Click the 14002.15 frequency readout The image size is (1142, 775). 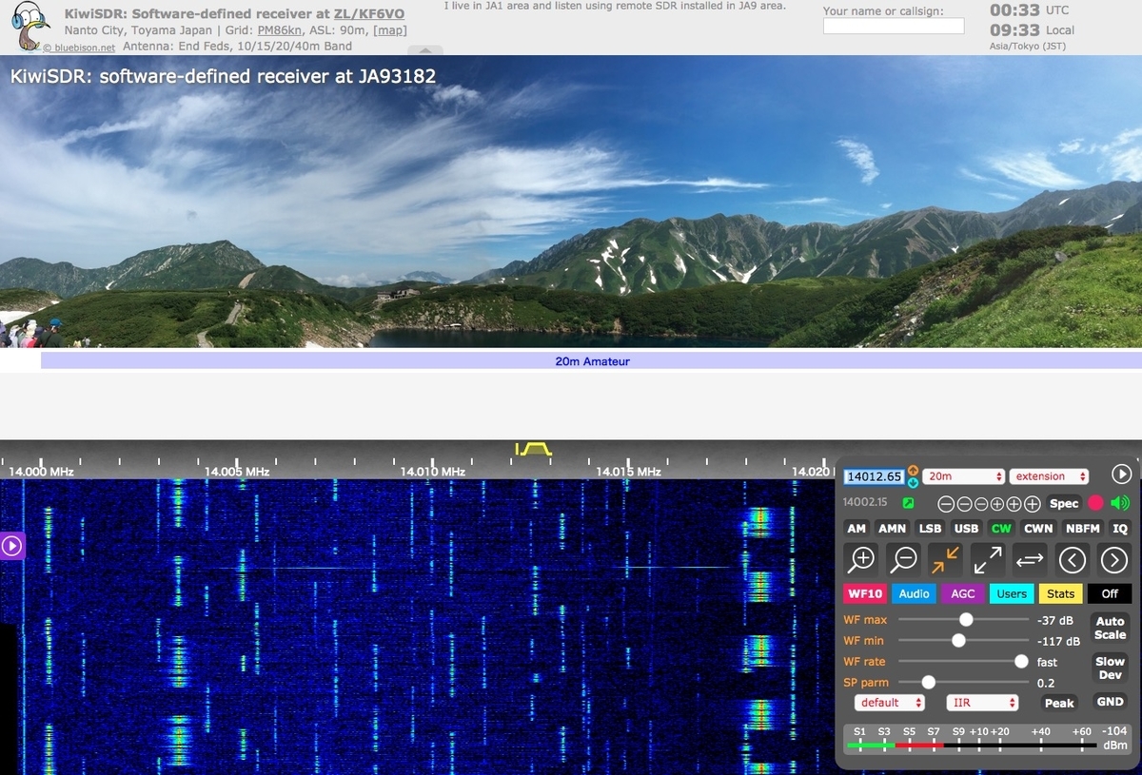[865, 502]
